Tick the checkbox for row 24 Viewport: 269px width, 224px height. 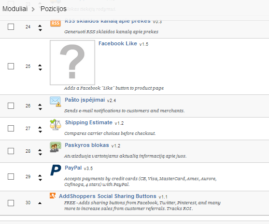tap(11, 26)
